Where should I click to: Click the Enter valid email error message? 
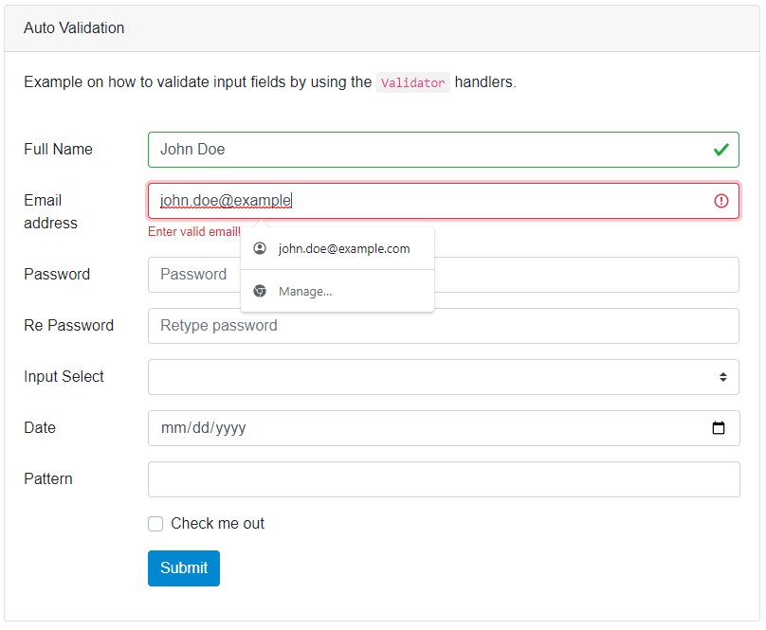[x=194, y=232]
